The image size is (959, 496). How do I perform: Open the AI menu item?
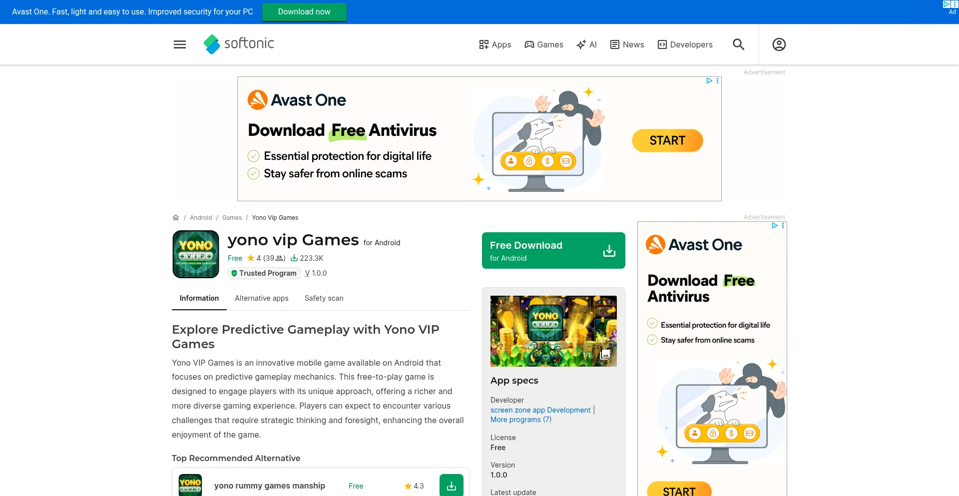(586, 44)
